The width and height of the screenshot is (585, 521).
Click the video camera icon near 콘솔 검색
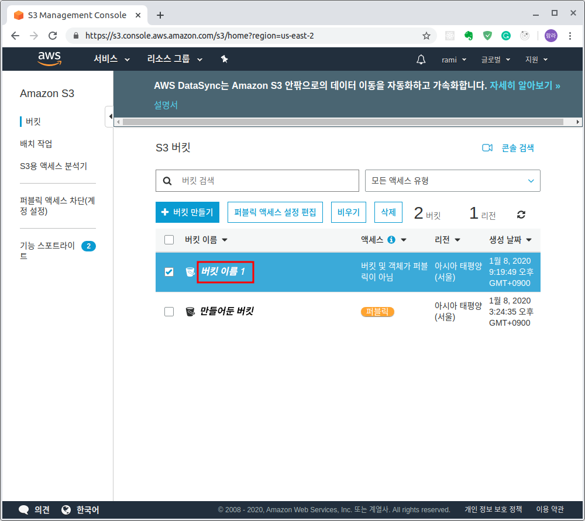[x=487, y=148]
